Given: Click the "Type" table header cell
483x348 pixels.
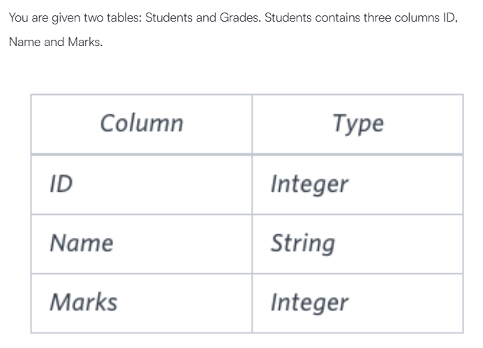Looking at the screenshot, I should click(357, 123).
